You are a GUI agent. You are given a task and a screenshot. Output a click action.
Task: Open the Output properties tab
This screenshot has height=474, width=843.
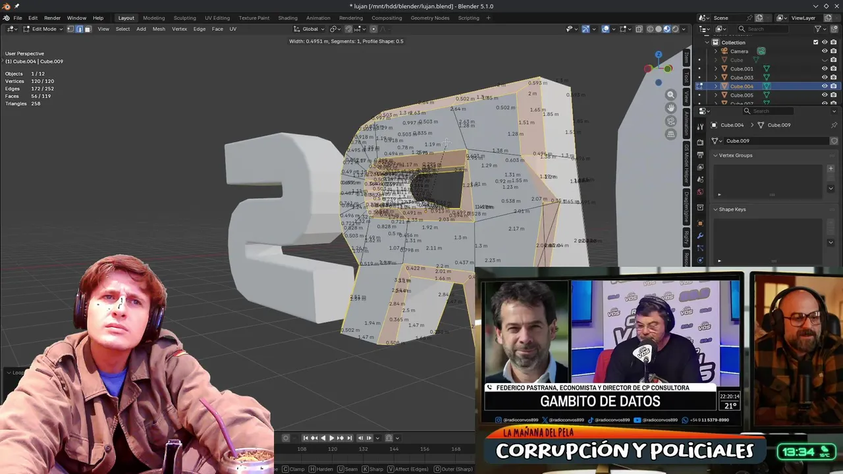point(700,155)
